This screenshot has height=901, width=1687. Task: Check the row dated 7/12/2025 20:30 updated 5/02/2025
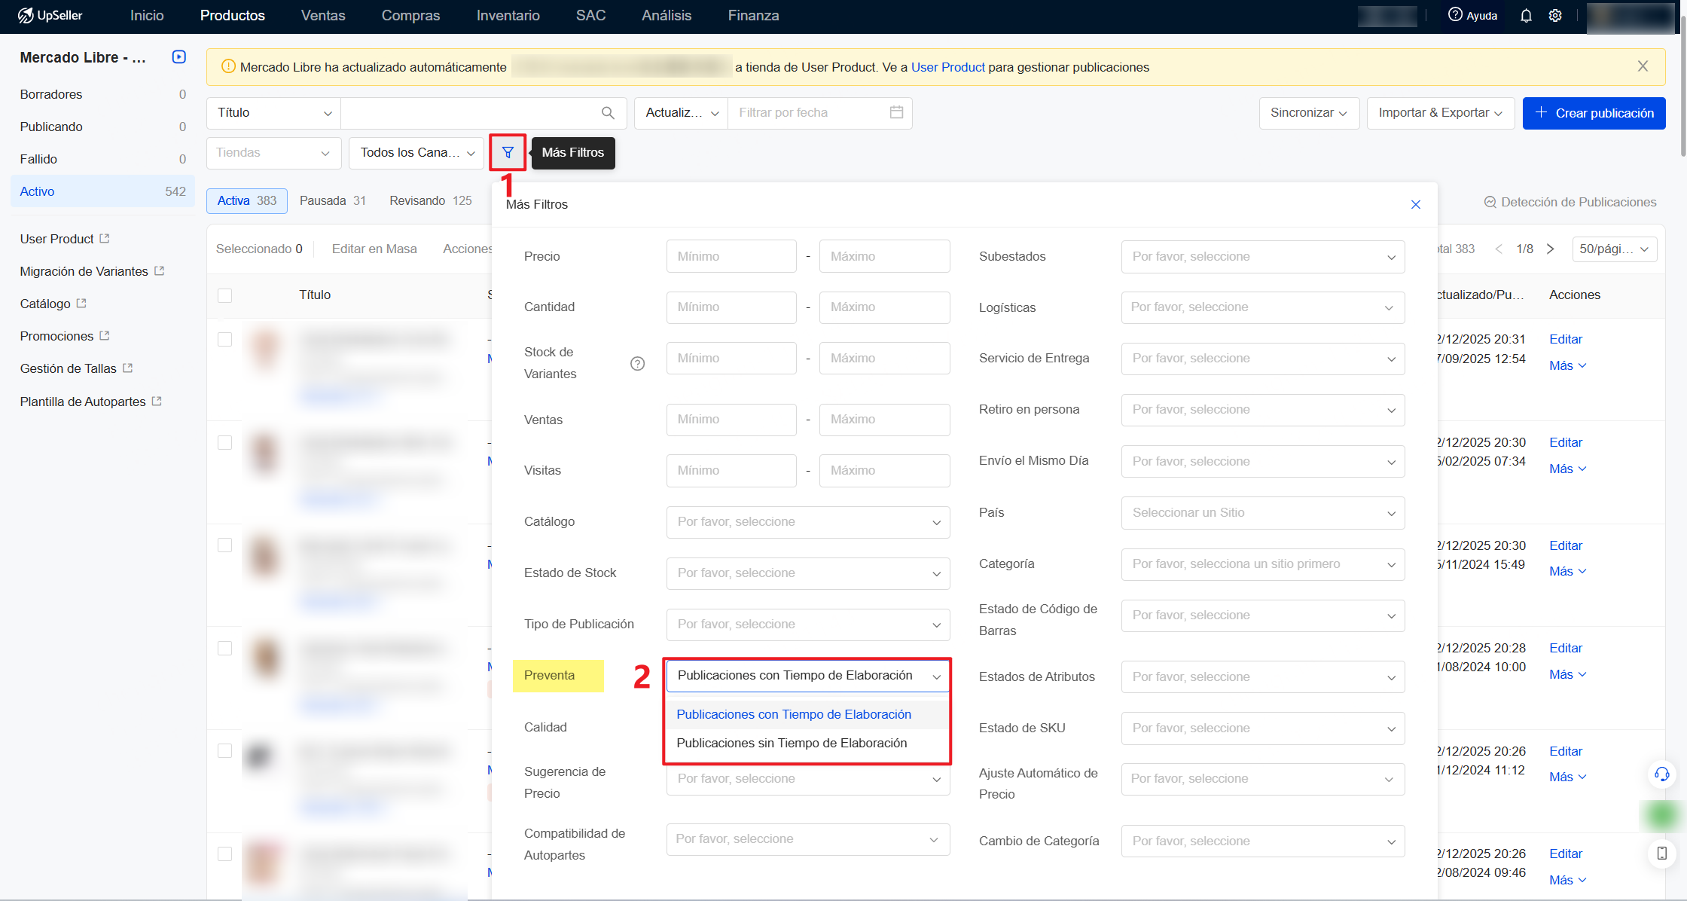click(x=224, y=443)
